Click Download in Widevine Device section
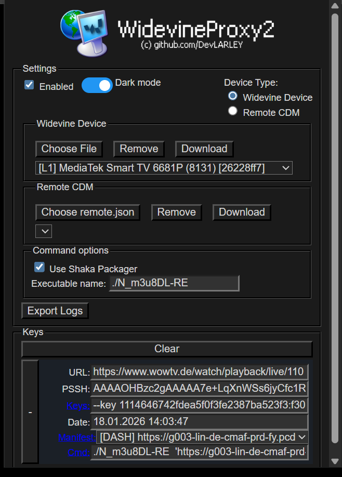The height and width of the screenshot is (477, 342). (204, 149)
